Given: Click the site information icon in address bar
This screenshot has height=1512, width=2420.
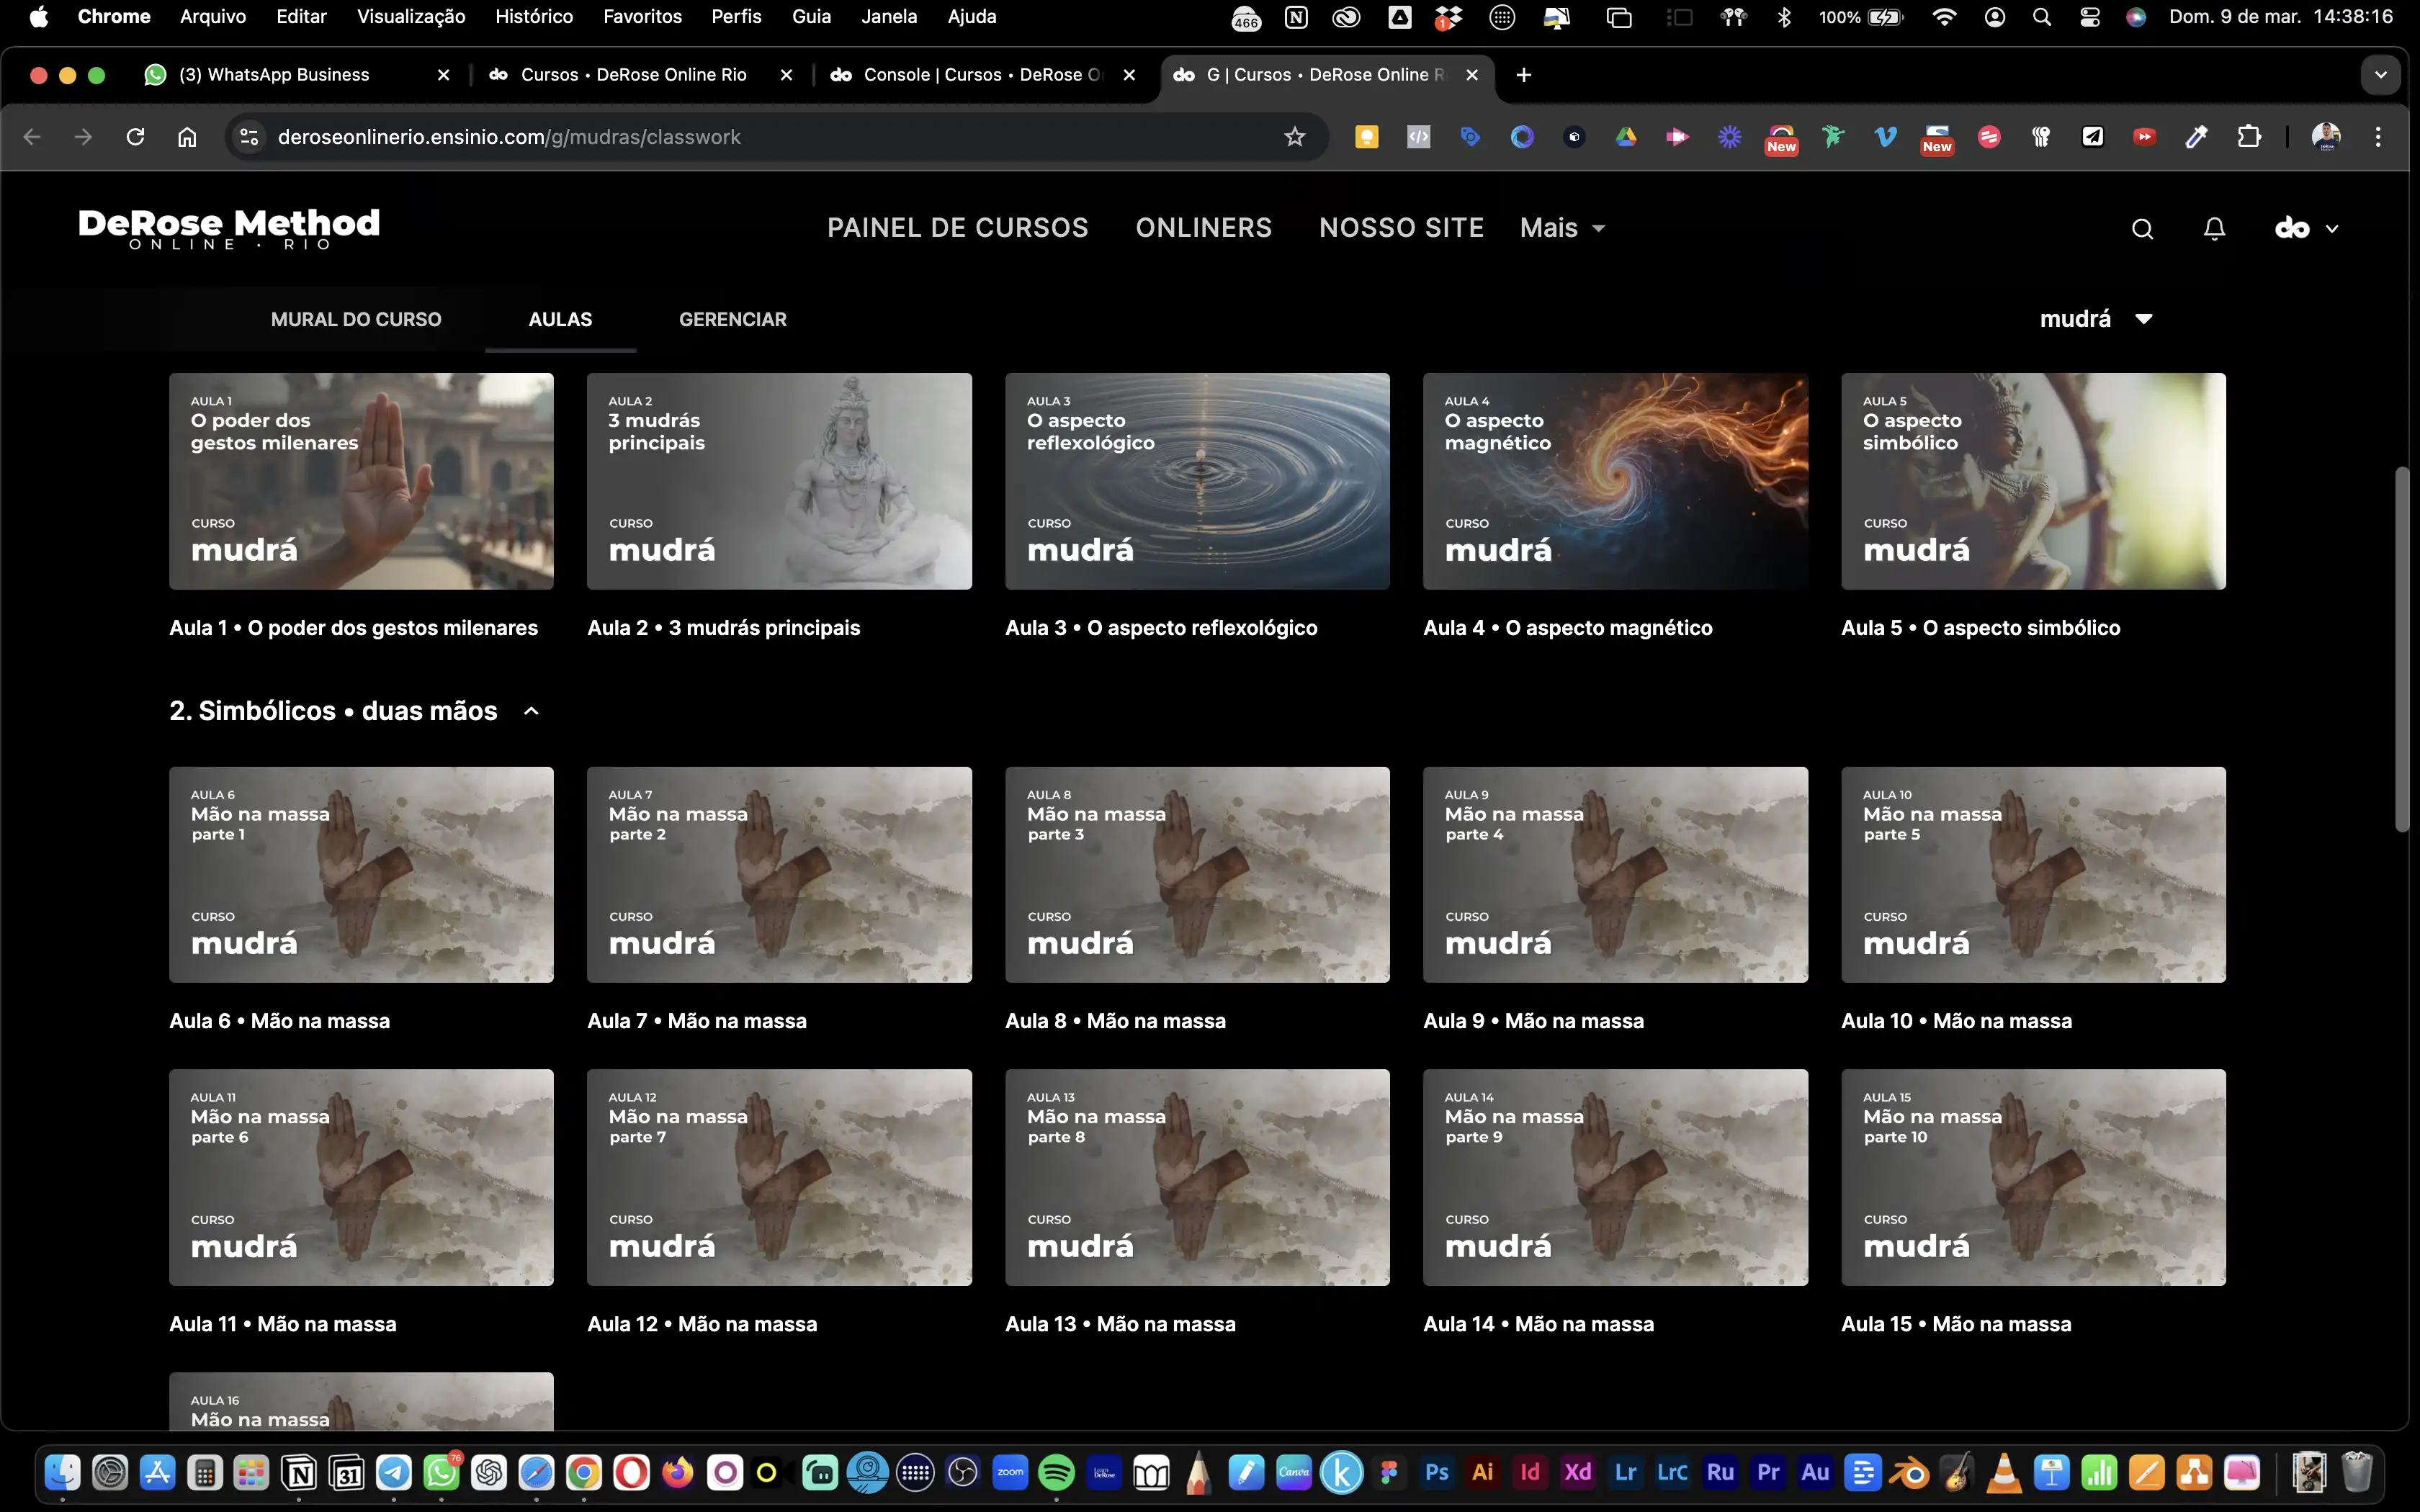Looking at the screenshot, I should tap(248, 137).
